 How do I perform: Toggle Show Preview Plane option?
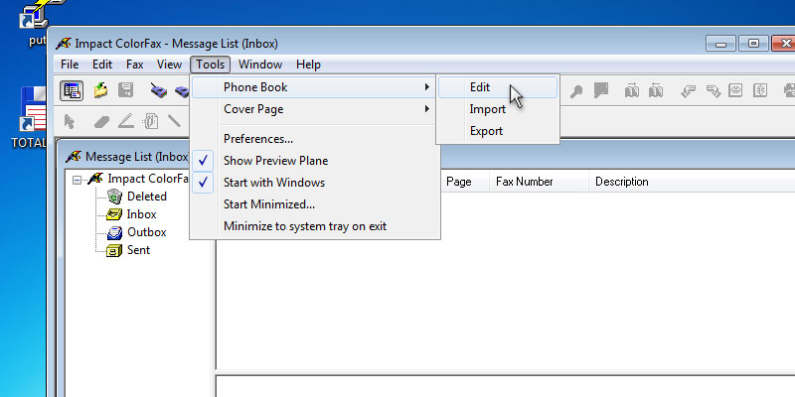[275, 161]
